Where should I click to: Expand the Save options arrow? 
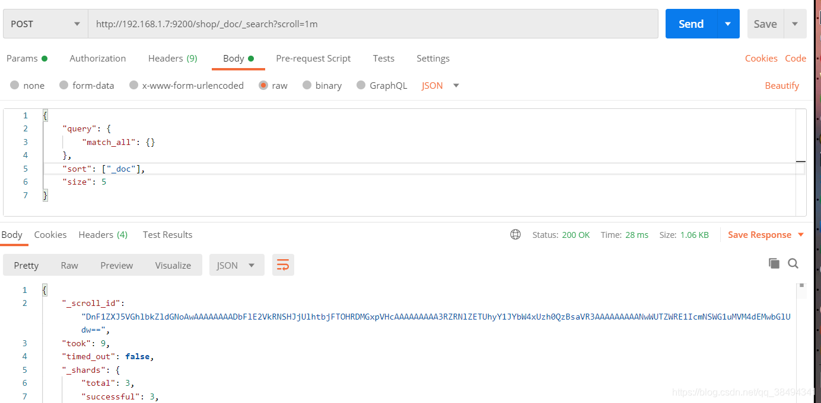795,24
